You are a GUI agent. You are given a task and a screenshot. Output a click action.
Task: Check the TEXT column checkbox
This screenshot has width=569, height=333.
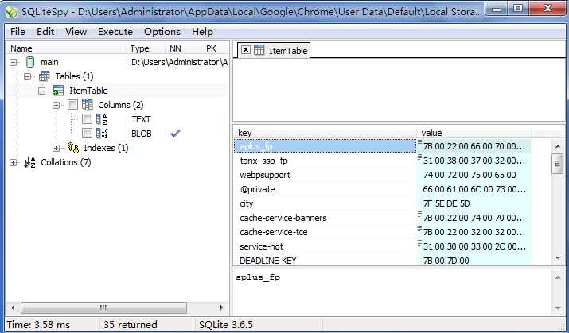coord(87,119)
